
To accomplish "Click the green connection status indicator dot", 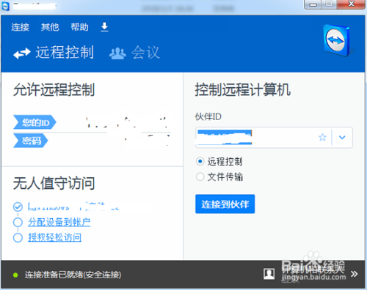I will pos(15,275).
